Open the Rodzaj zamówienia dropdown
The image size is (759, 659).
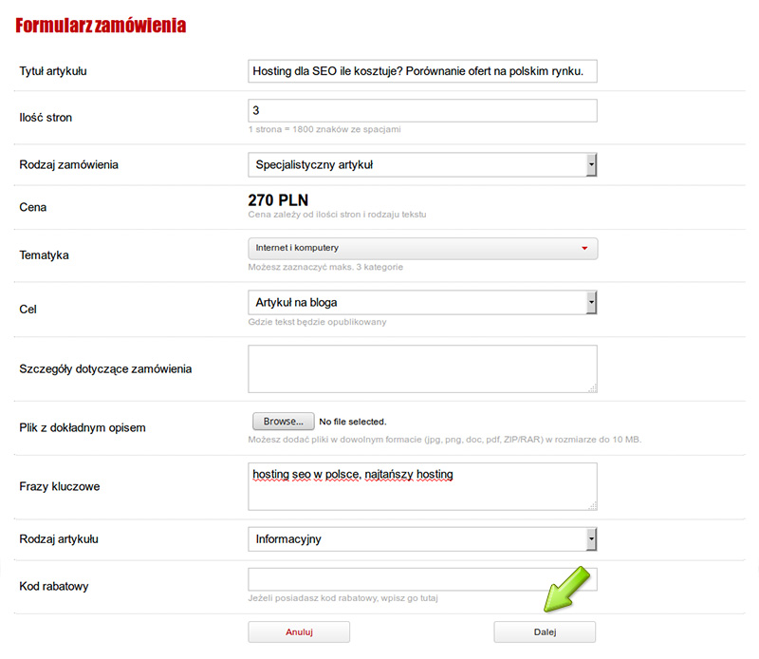(422, 165)
